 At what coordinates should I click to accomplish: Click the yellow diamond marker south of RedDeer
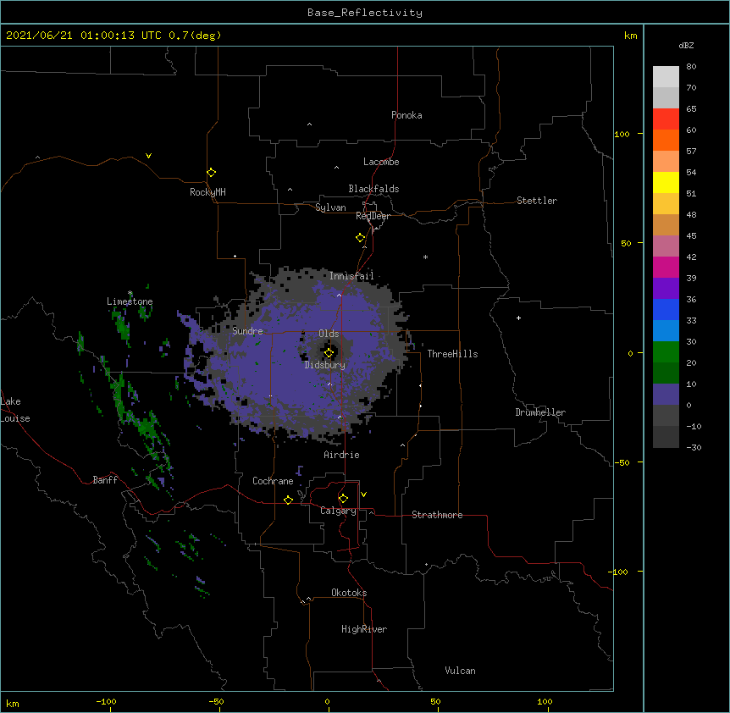[x=361, y=238]
